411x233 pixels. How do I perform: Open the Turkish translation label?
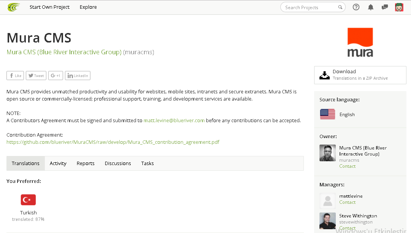[x=28, y=213]
